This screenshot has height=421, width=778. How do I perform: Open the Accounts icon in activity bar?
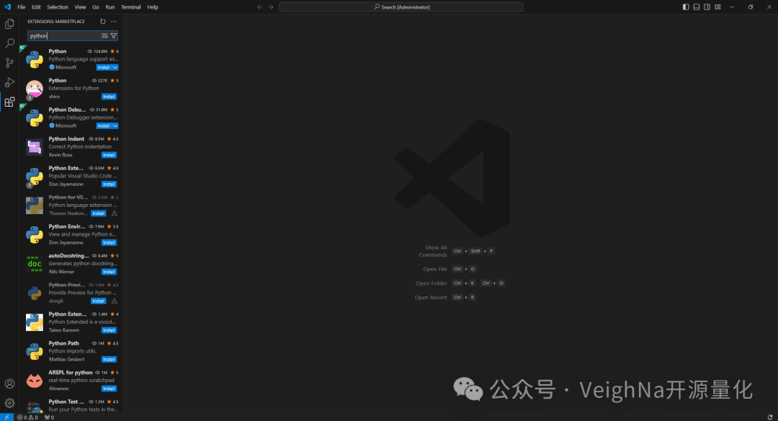click(9, 384)
